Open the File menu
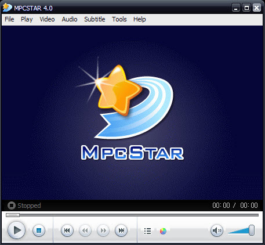265x245 pixels. tap(9, 19)
